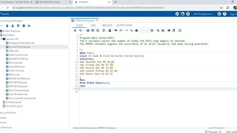
Task: Open the submission history dropdown
Action: coord(81,30)
